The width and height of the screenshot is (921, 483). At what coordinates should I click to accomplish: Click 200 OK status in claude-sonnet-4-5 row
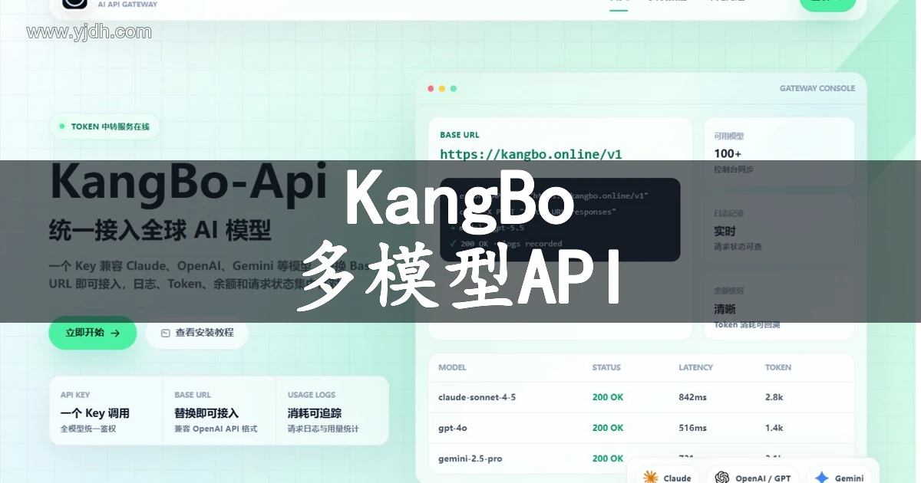(607, 397)
